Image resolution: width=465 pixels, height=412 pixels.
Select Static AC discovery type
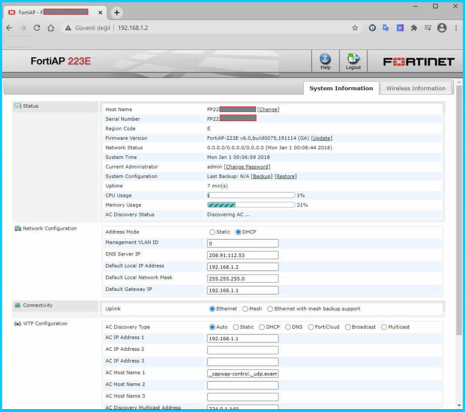(x=236, y=327)
